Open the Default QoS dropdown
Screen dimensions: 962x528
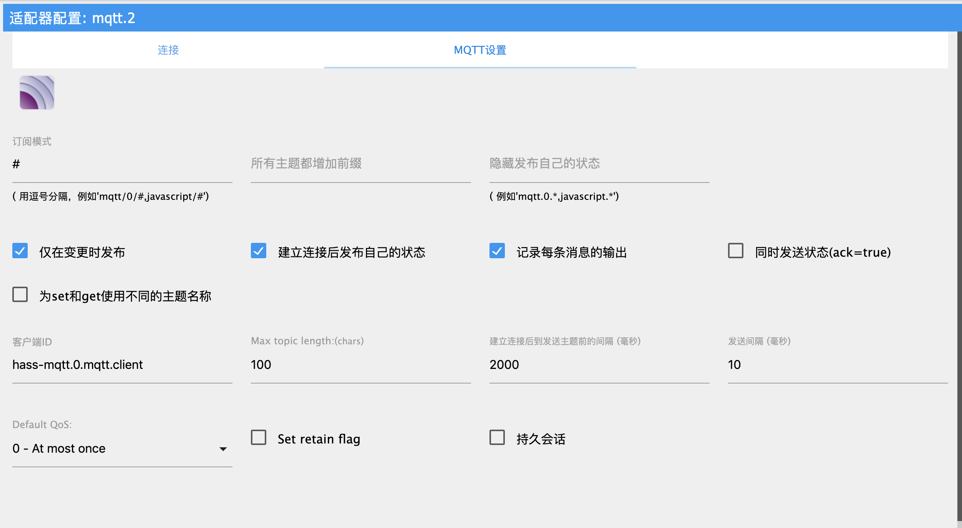click(115, 448)
